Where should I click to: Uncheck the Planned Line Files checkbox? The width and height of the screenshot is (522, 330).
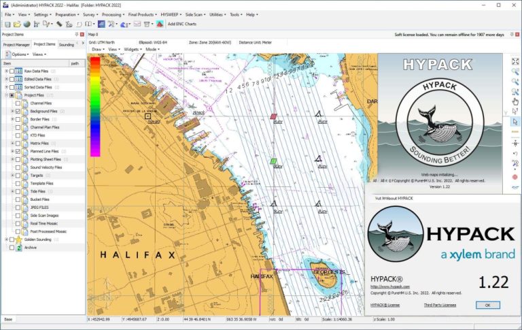pyautogui.click(x=18, y=151)
